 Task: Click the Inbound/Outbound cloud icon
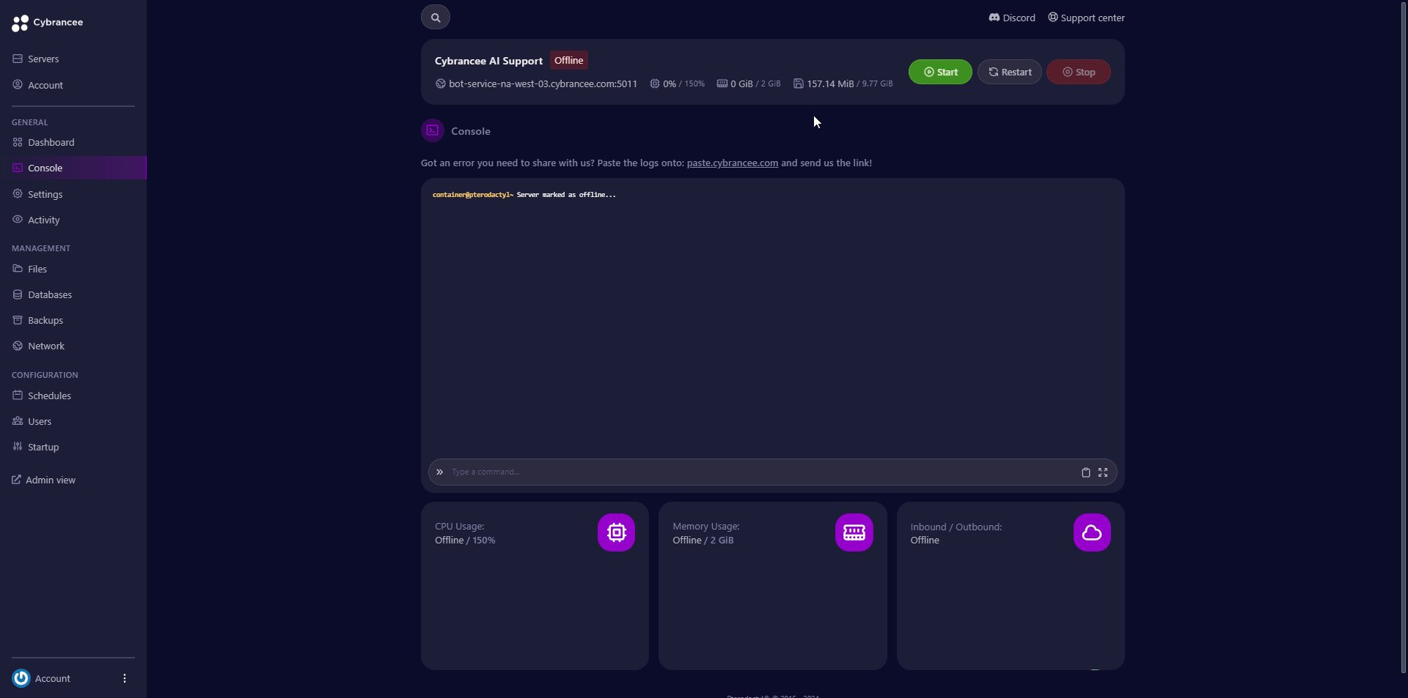1092,532
